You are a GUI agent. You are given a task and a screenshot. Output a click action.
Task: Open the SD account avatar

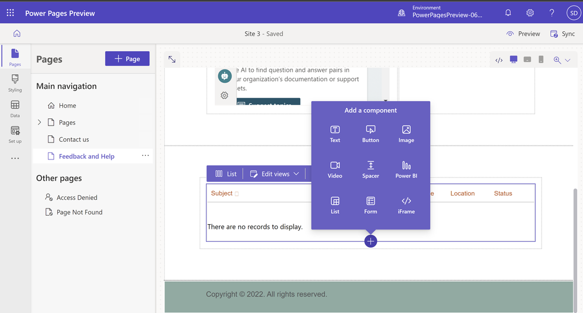click(574, 13)
